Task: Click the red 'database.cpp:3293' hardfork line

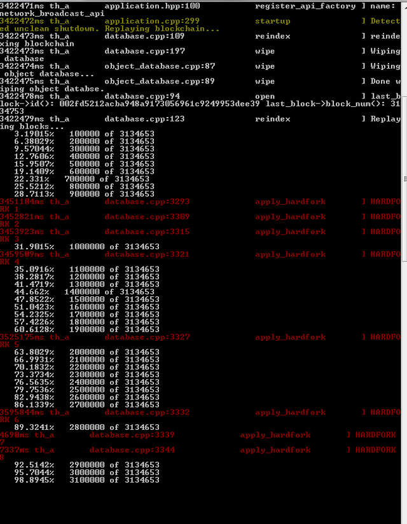Action: pyautogui.click(x=200, y=202)
